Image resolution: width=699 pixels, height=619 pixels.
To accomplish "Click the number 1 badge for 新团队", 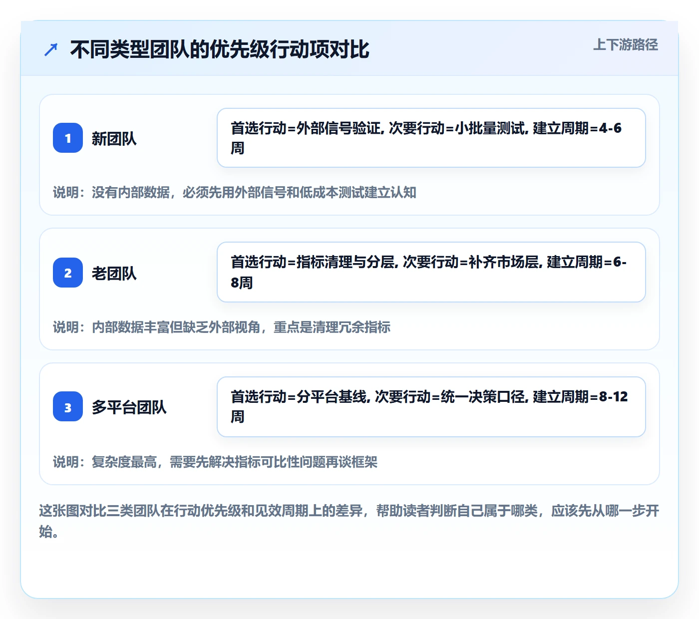I will pyautogui.click(x=68, y=138).
